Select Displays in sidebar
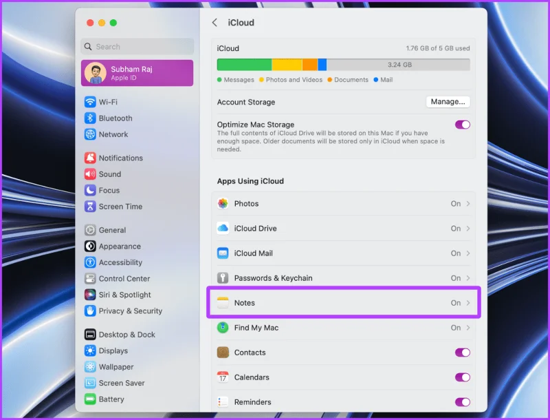Viewport: 550px width, 420px height. click(137, 350)
